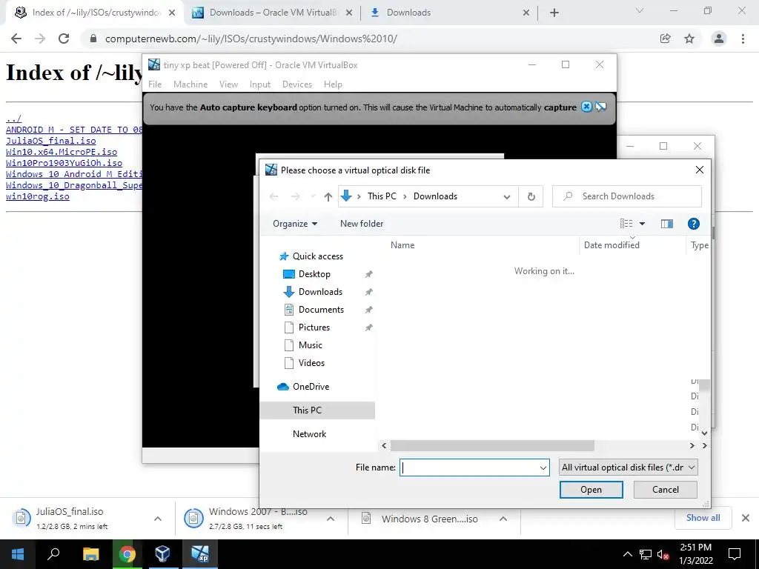View site security lock information
Screen dimensions: 759x569
[93, 39]
